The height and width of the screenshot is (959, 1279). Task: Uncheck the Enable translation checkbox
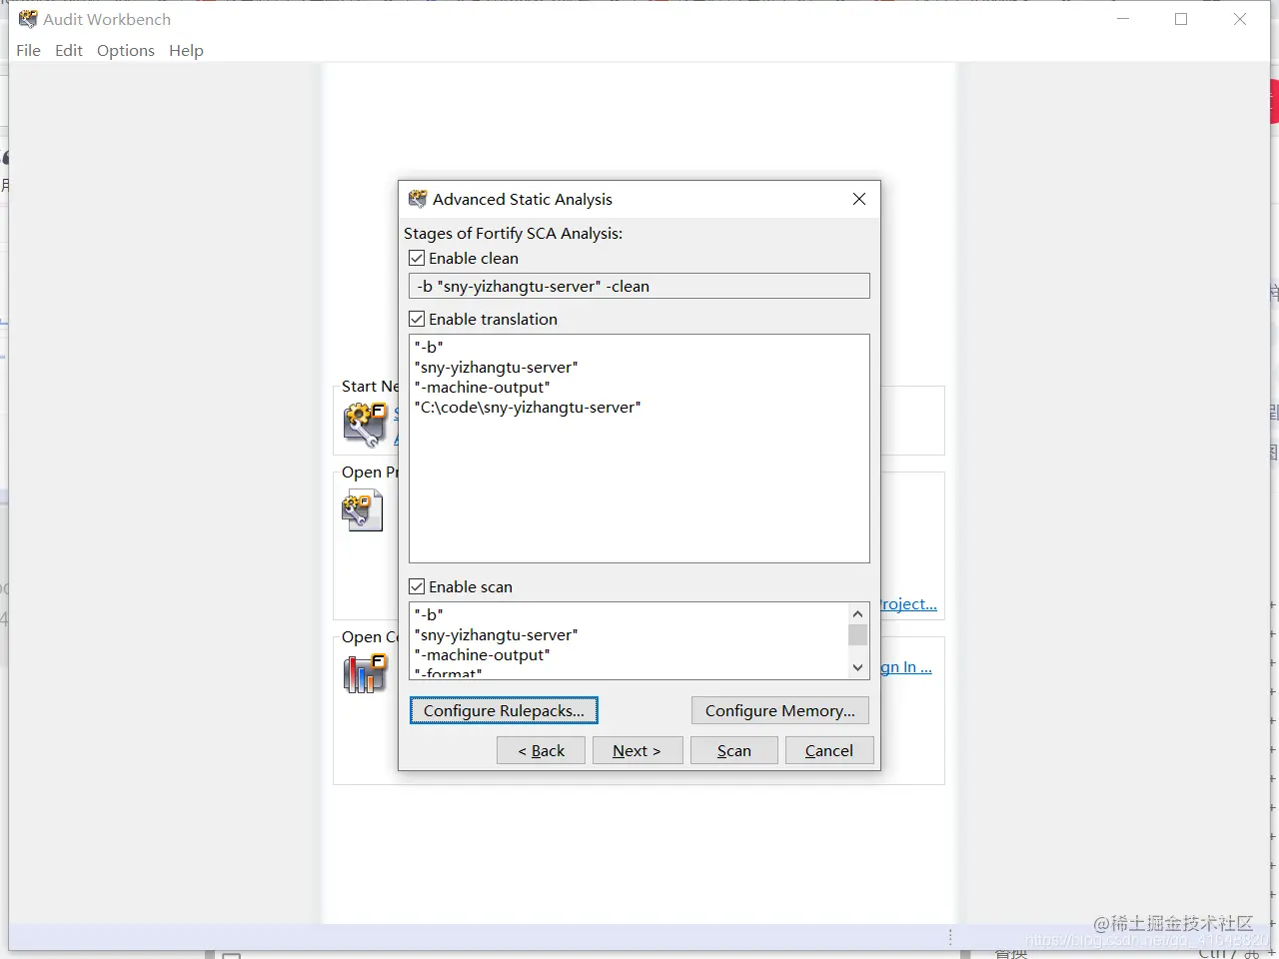tap(418, 319)
